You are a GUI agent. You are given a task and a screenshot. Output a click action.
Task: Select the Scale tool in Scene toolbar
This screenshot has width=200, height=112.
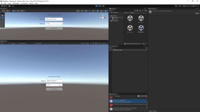(2, 21)
